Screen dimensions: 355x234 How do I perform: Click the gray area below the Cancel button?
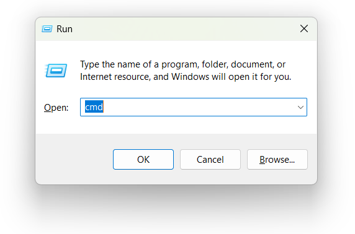(x=210, y=176)
